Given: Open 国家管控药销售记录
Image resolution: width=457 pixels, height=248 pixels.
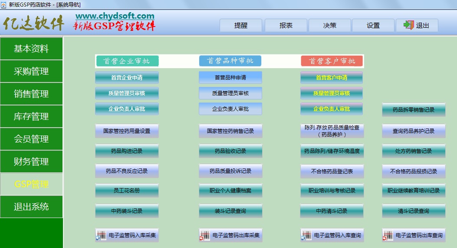Looking at the screenshot, I should [230, 131].
